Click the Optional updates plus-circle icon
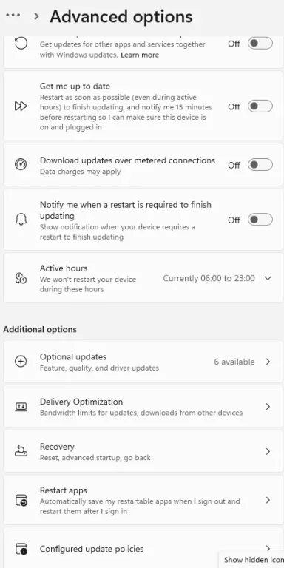284x568 pixels. (x=21, y=362)
